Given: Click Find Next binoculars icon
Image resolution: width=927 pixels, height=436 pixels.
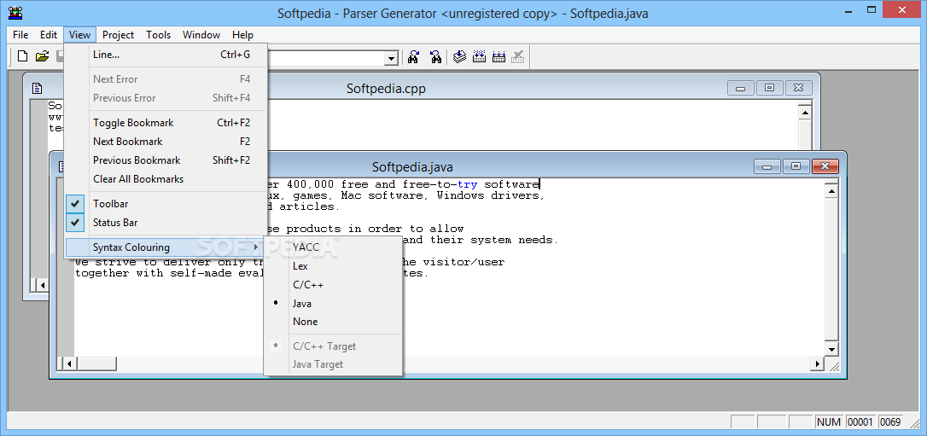Looking at the screenshot, I should (x=414, y=56).
